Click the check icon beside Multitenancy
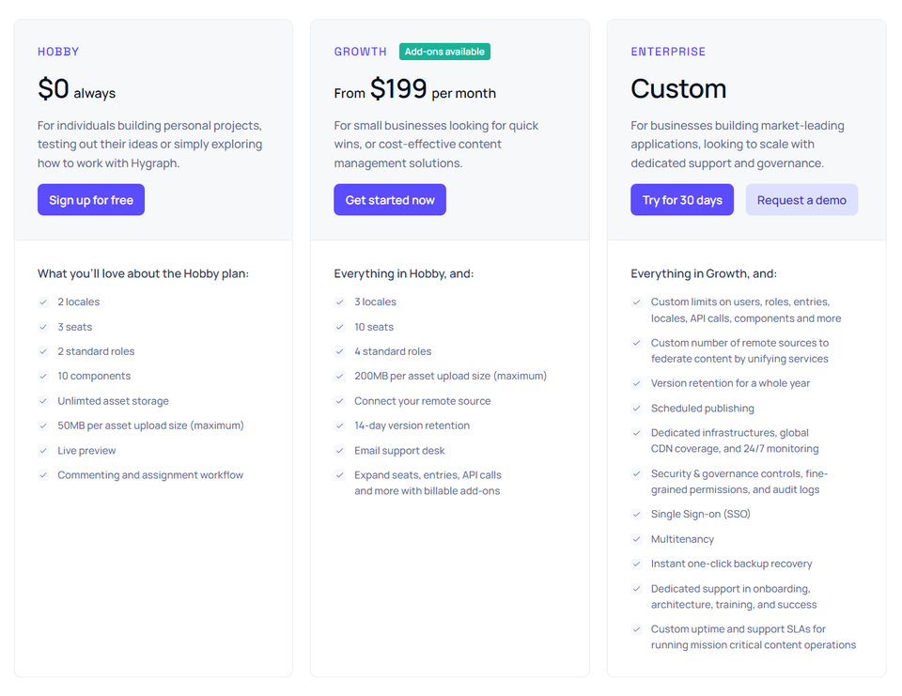 tap(637, 539)
